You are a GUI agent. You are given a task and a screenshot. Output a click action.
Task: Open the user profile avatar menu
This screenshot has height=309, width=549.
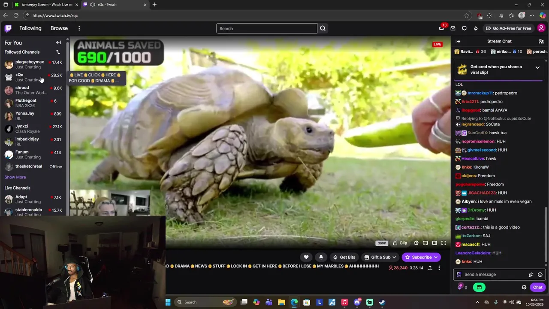(x=541, y=28)
